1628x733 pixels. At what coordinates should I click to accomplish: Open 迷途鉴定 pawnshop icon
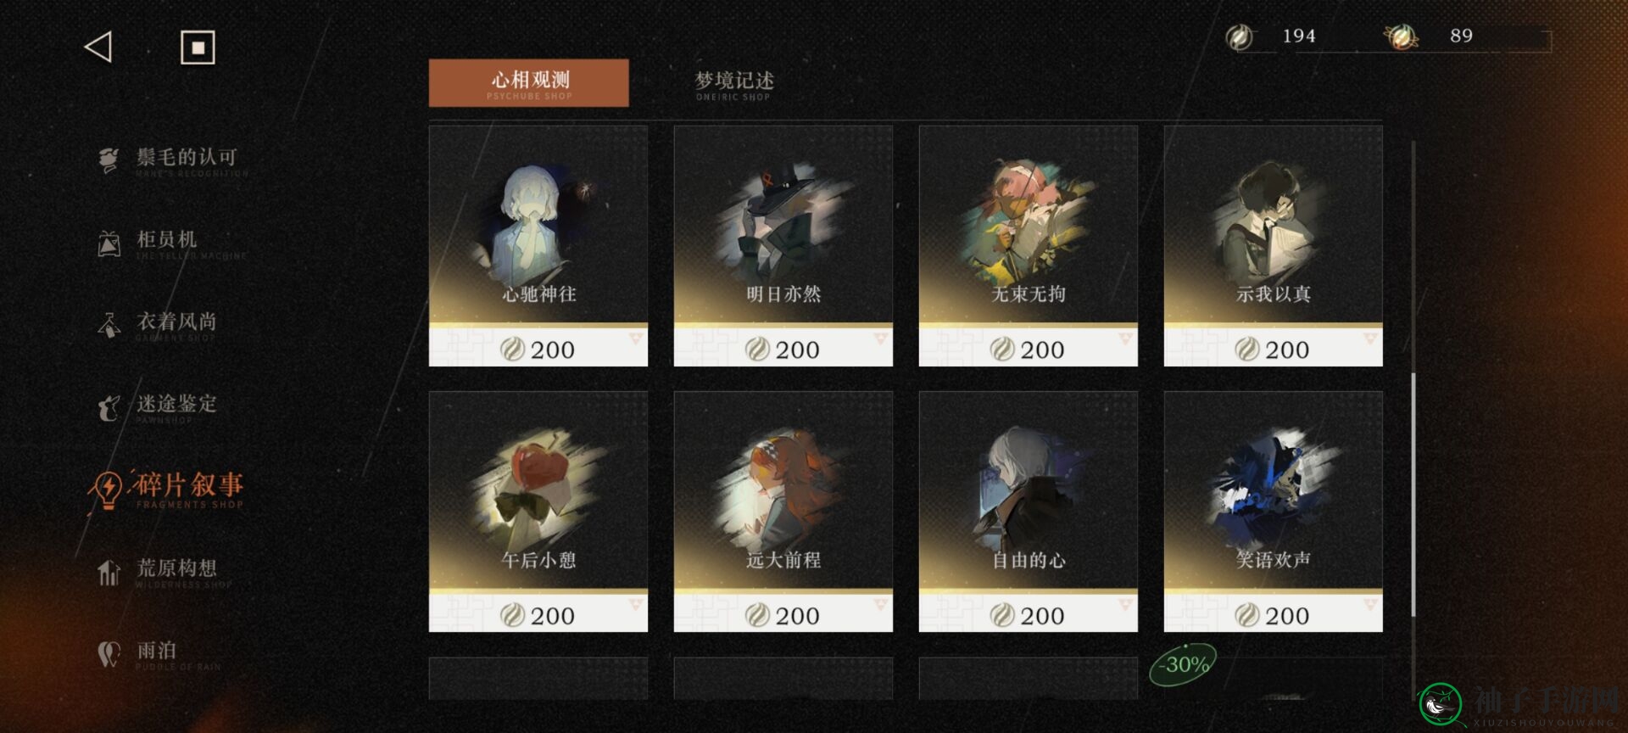tap(109, 408)
